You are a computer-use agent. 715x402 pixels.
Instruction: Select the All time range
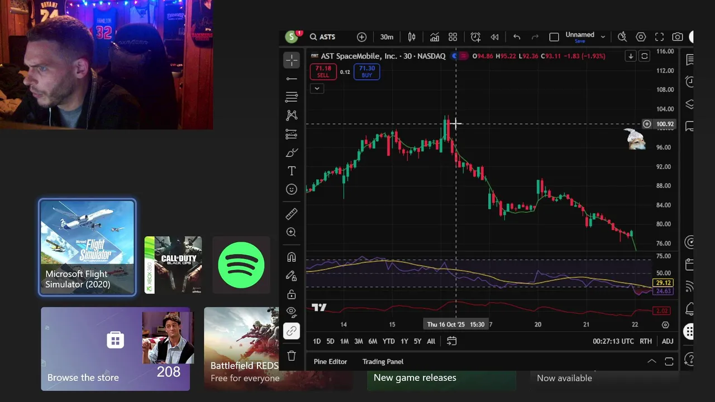coord(431,341)
